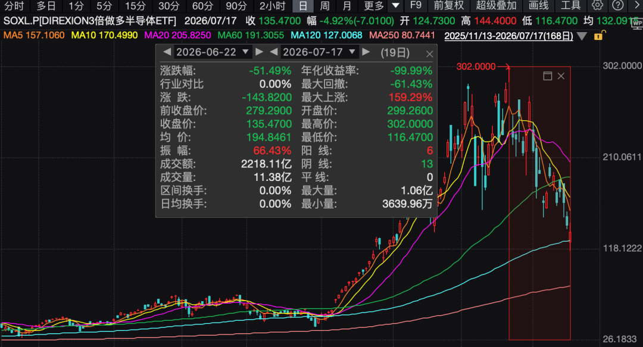The height and width of the screenshot is (347, 643).
Task: Click the 振幅 66.43% value
Action: point(272,151)
